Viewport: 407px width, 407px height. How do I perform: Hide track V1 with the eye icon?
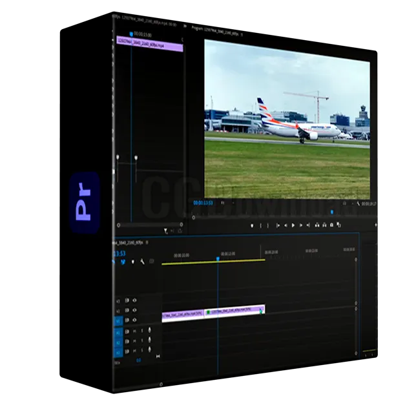[x=134, y=320]
